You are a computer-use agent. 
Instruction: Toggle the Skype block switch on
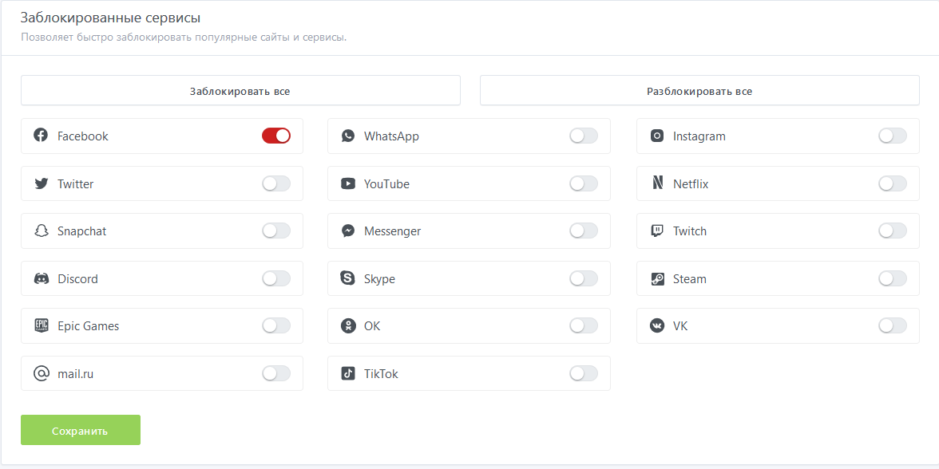584,279
